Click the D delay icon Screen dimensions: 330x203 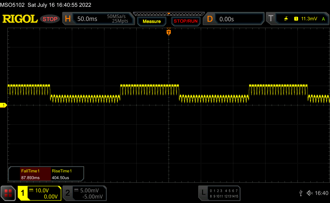(210, 19)
